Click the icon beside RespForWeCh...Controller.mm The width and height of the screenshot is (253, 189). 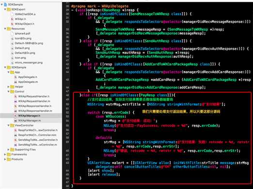click(16, 135)
